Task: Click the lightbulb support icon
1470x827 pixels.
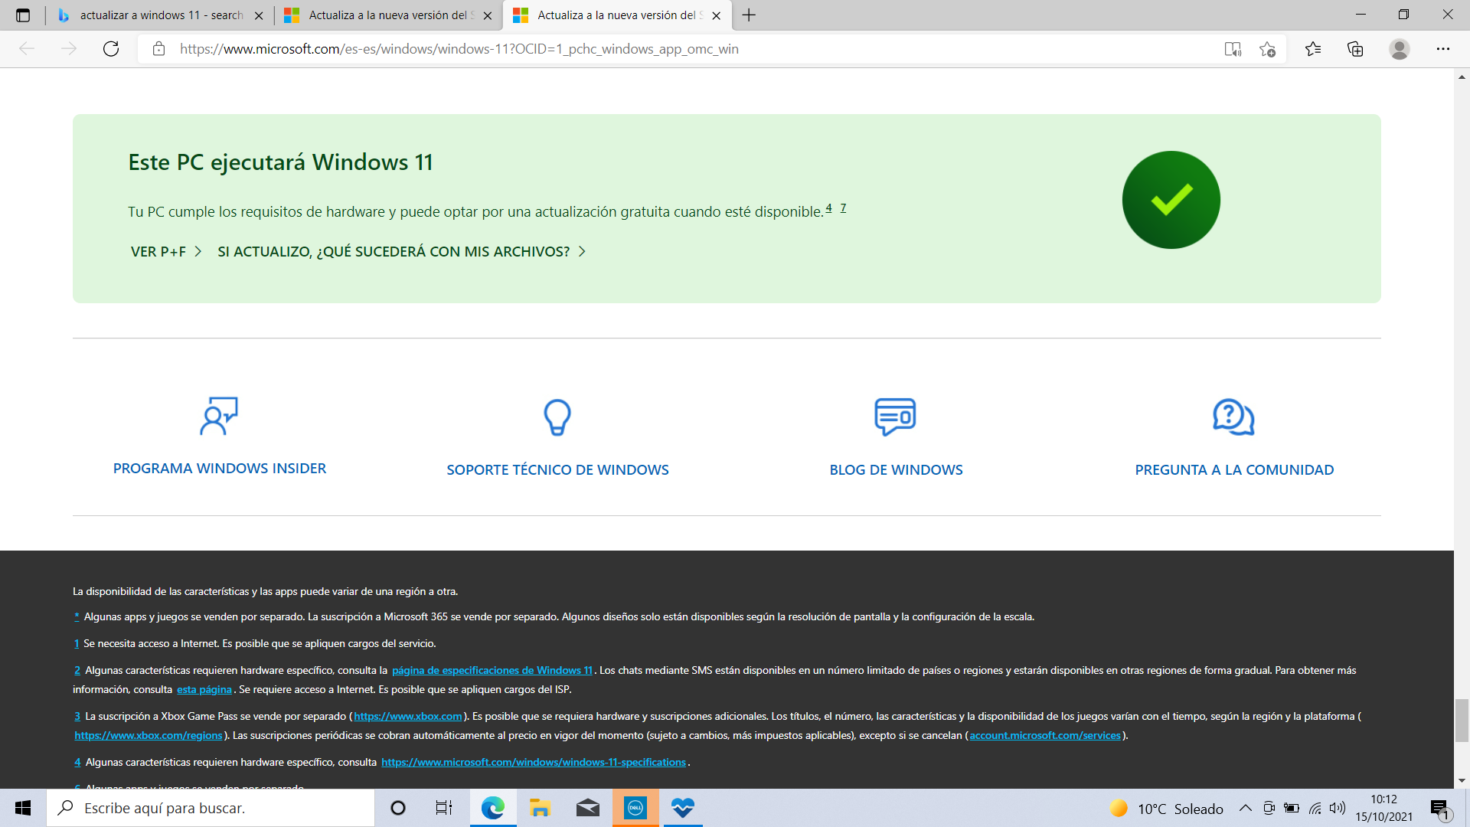Action: click(557, 417)
